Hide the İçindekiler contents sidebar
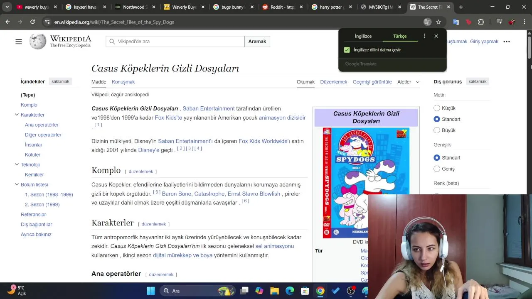532x299 pixels. (x=60, y=81)
